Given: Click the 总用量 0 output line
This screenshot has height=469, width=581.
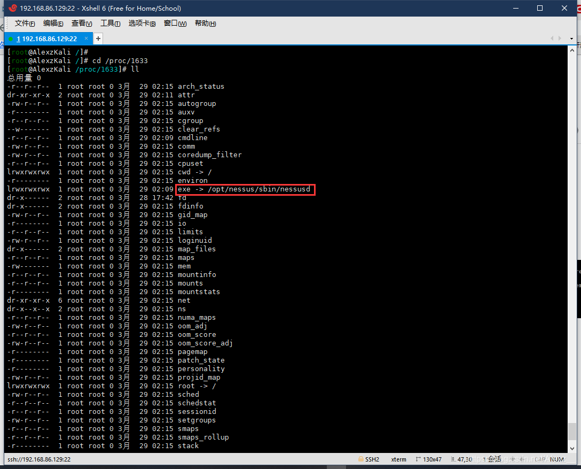Looking at the screenshot, I should tap(24, 78).
